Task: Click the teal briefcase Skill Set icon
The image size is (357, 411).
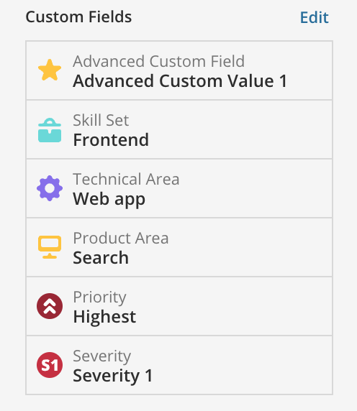Action: [x=50, y=130]
